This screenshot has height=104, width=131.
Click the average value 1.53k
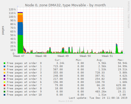pos(102,70)
